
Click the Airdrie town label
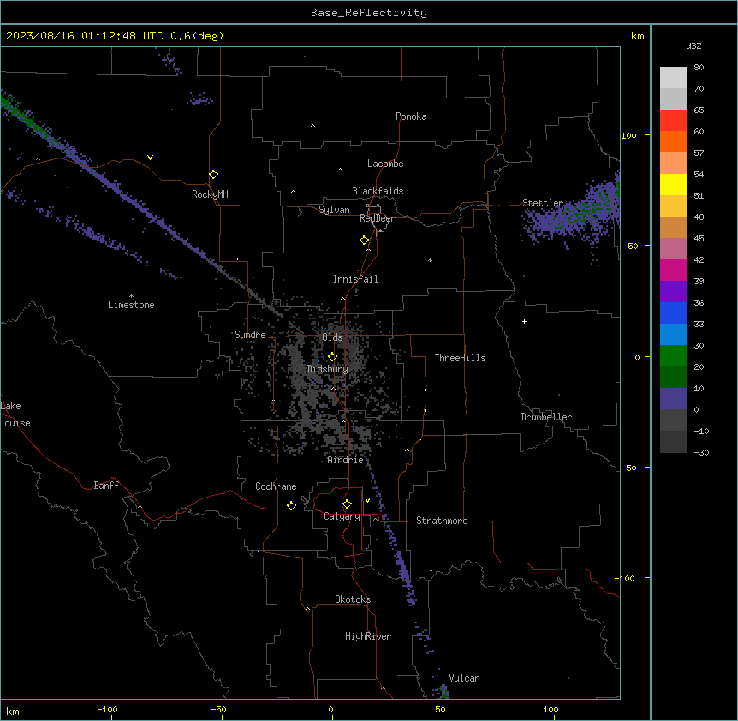coord(346,460)
